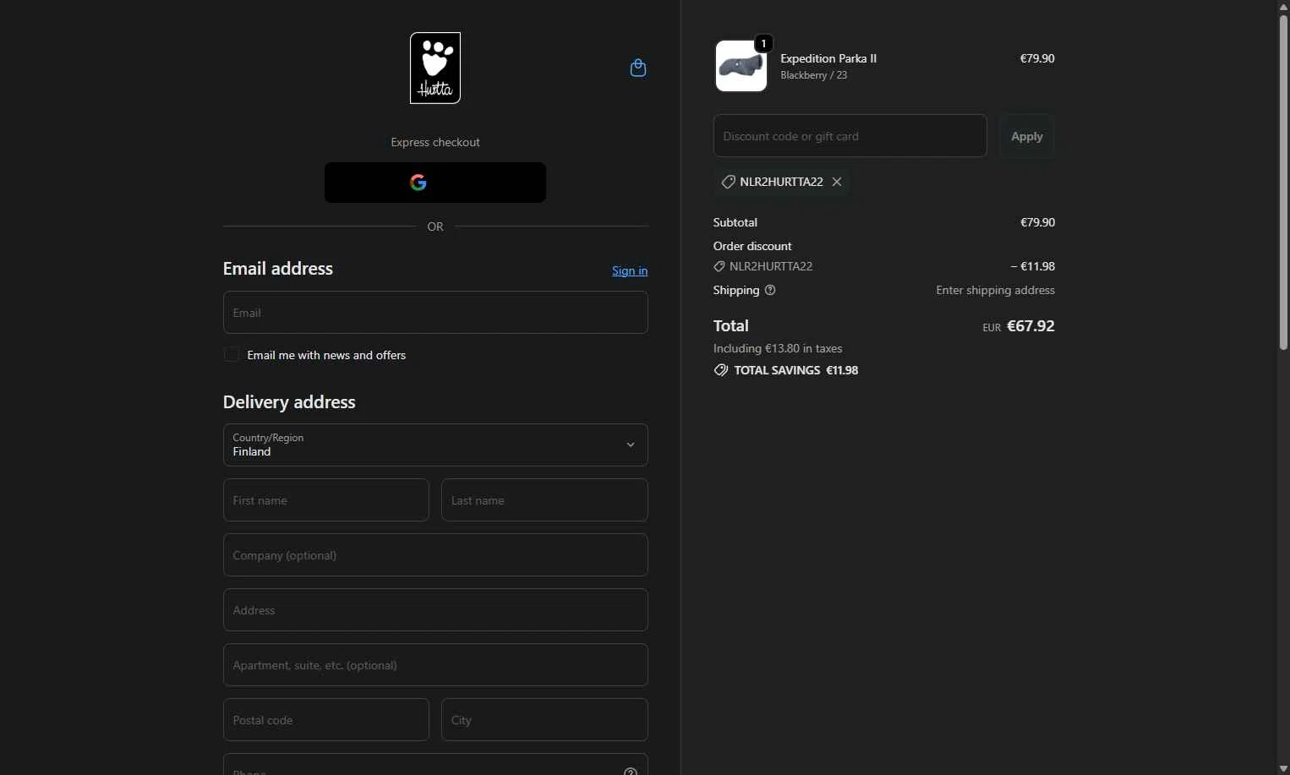Click the page scrollbar down arrow
Viewport: 1290px width, 775px height.
click(x=1283, y=768)
